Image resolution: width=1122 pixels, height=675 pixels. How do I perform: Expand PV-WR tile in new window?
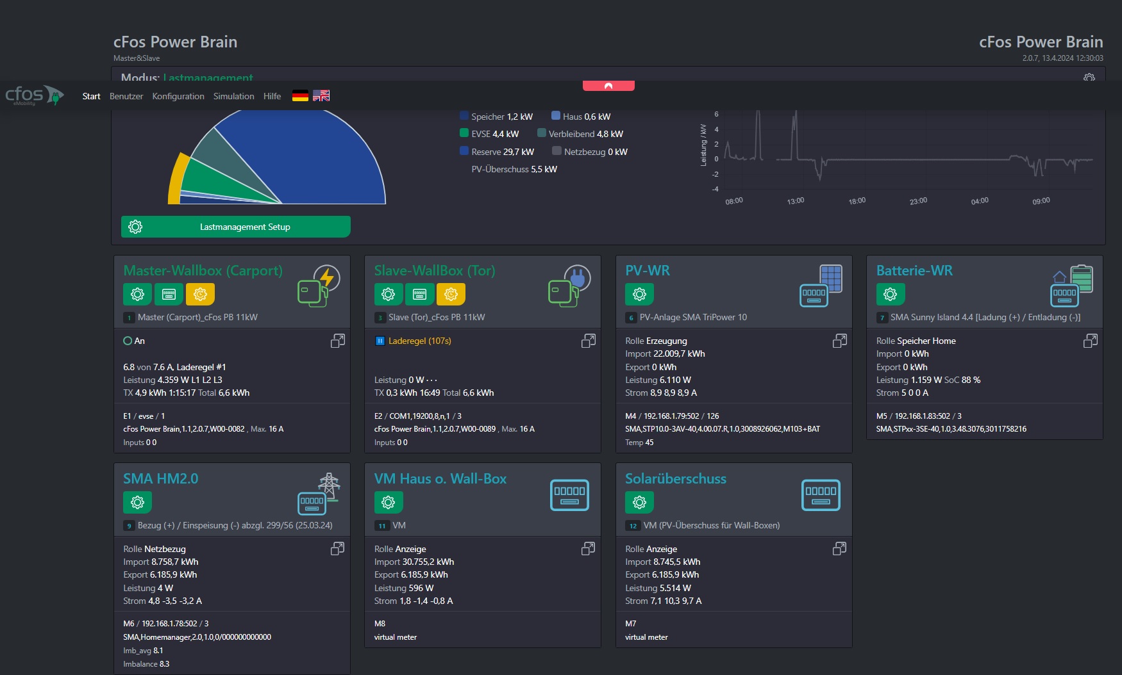839,341
